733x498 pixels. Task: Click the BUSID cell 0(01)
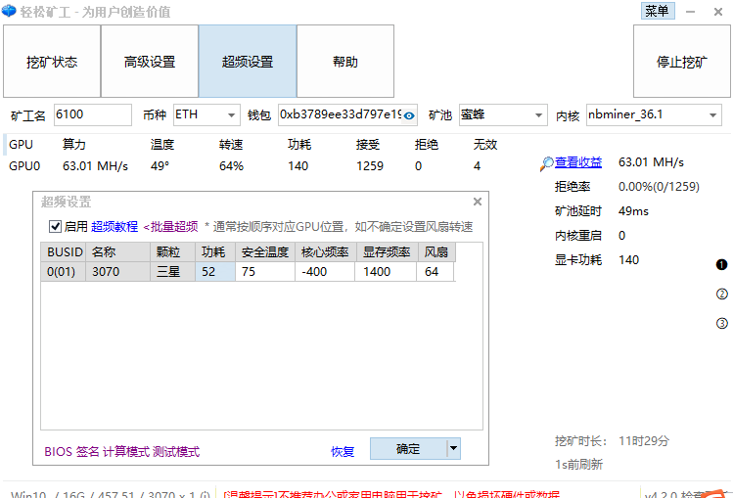coord(63,271)
